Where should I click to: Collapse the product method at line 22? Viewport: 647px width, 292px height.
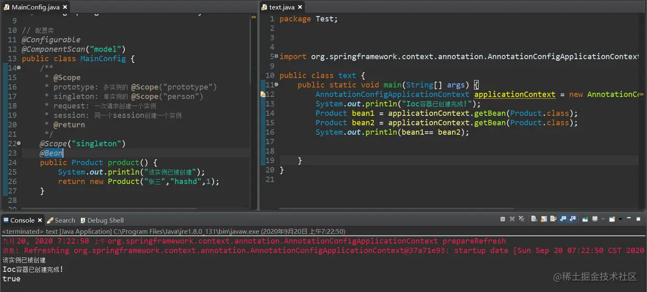(x=19, y=143)
